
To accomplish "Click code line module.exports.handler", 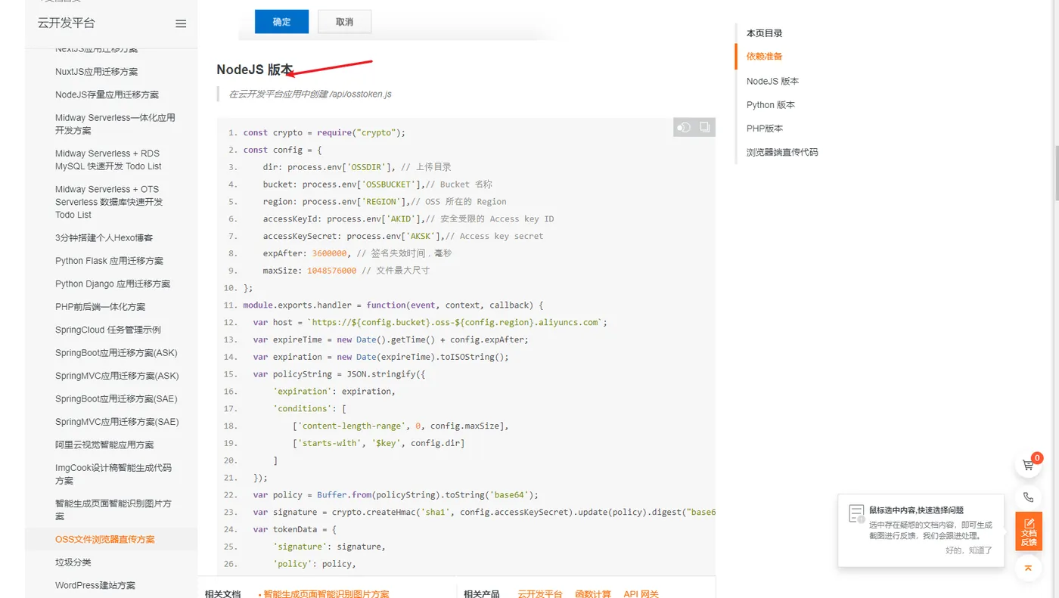I will click(x=393, y=305).
